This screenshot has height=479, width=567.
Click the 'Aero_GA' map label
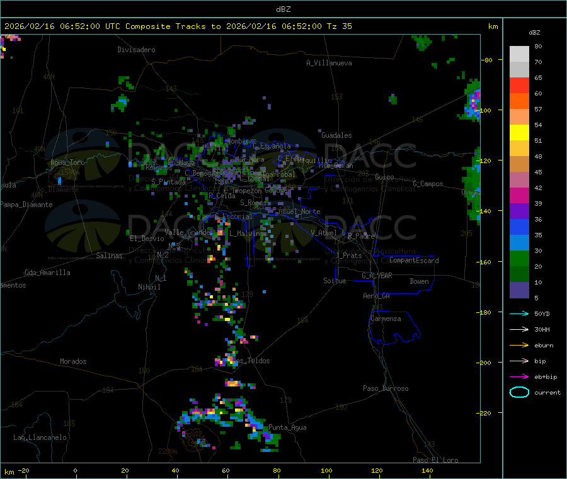(377, 296)
